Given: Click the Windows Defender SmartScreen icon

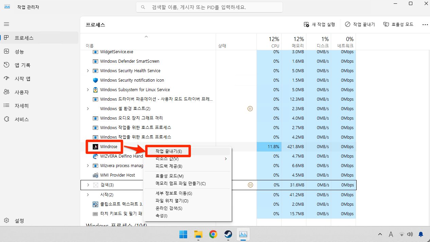Looking at the screenshot, I should point(95,61).
